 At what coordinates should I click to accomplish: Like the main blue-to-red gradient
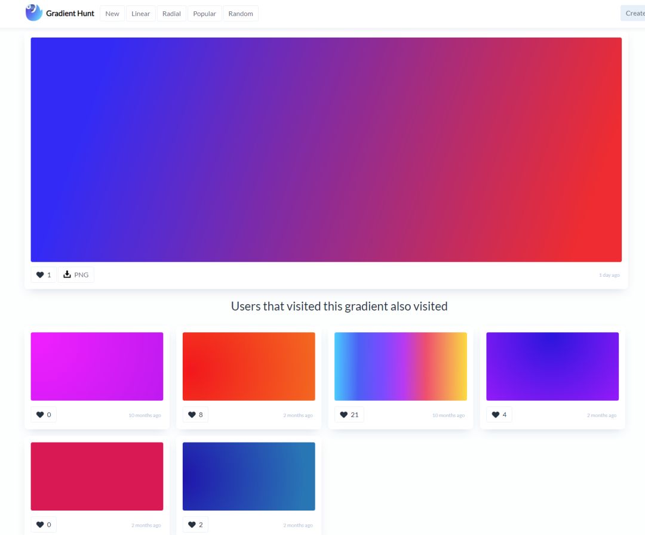point(44,275)
